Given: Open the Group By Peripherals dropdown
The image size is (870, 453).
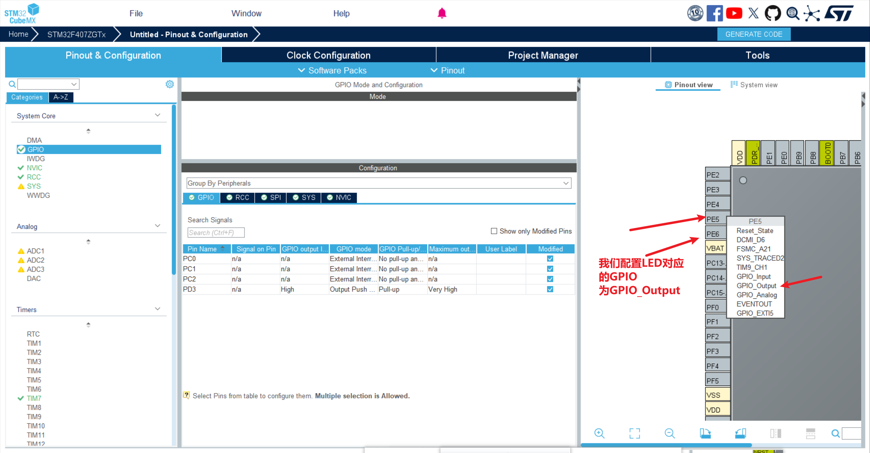Looking at the screenshot, I should 379,183.
